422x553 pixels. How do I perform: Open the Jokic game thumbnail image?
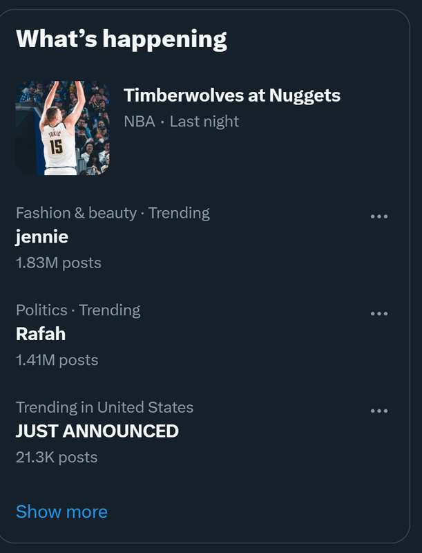(62, 128)
